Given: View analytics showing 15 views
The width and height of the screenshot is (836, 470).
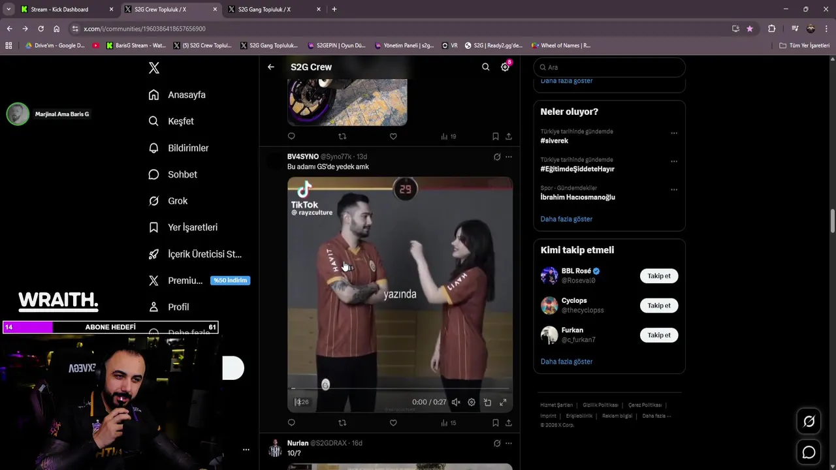Looking at the screenshot, I should pyautogui.click(x=448, y=423).
